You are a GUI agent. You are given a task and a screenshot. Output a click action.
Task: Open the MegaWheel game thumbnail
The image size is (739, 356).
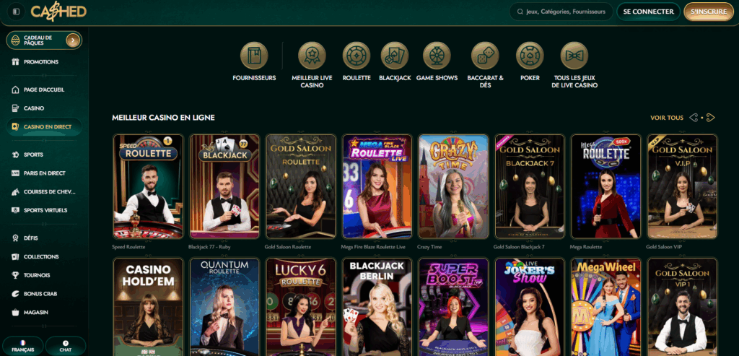point(606,307)
